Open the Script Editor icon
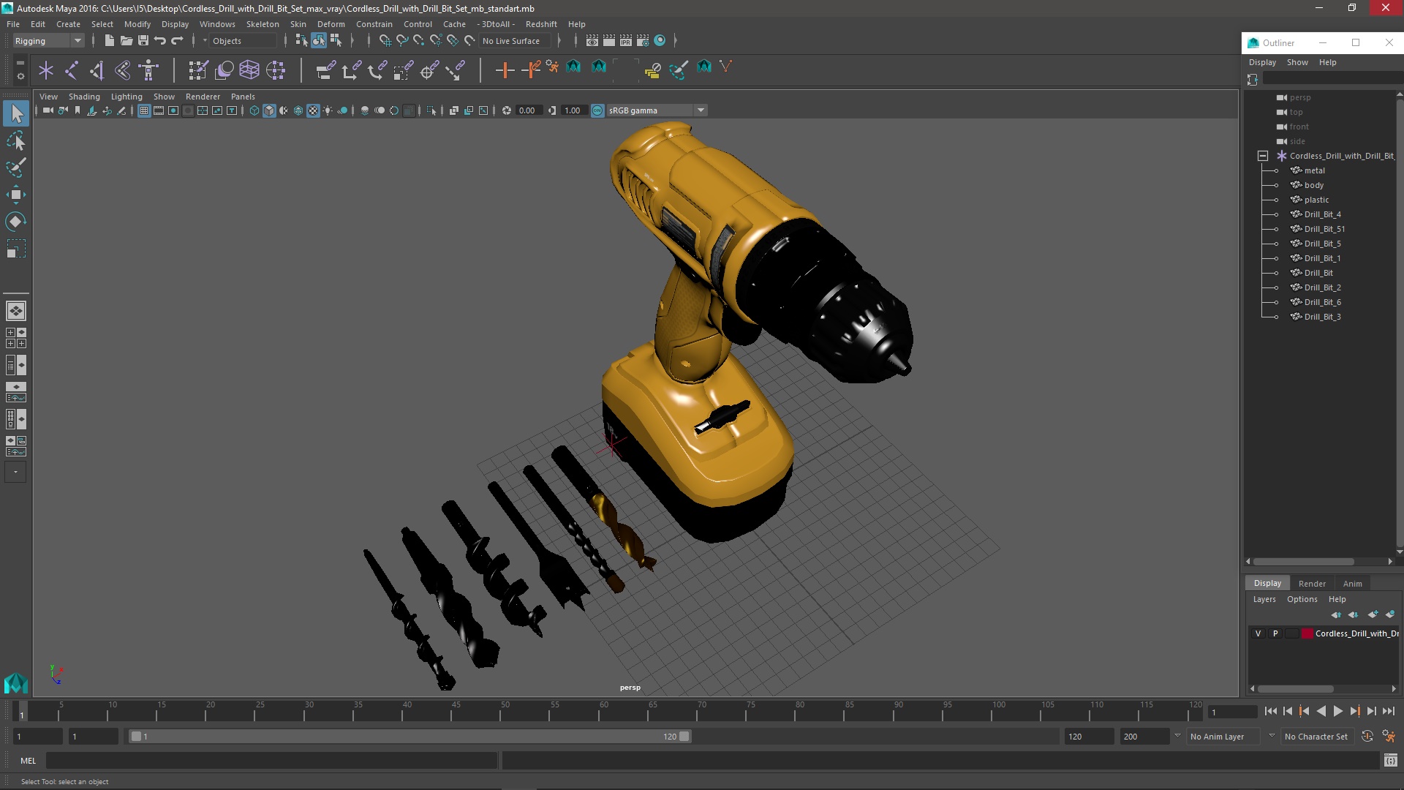The width and height of the screenshot is (1404, 790). [x=1390, y=761]
